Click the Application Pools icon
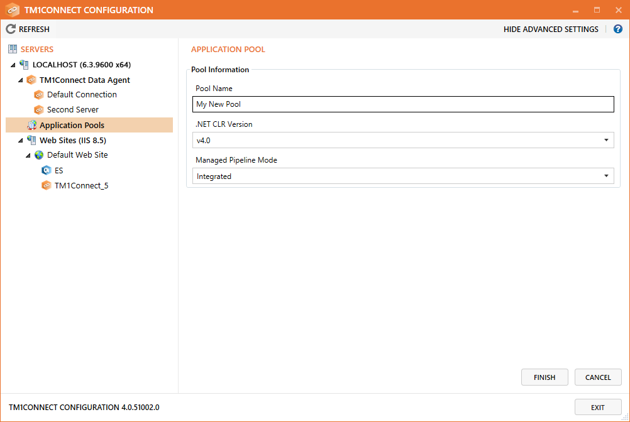 pos(31,125)
